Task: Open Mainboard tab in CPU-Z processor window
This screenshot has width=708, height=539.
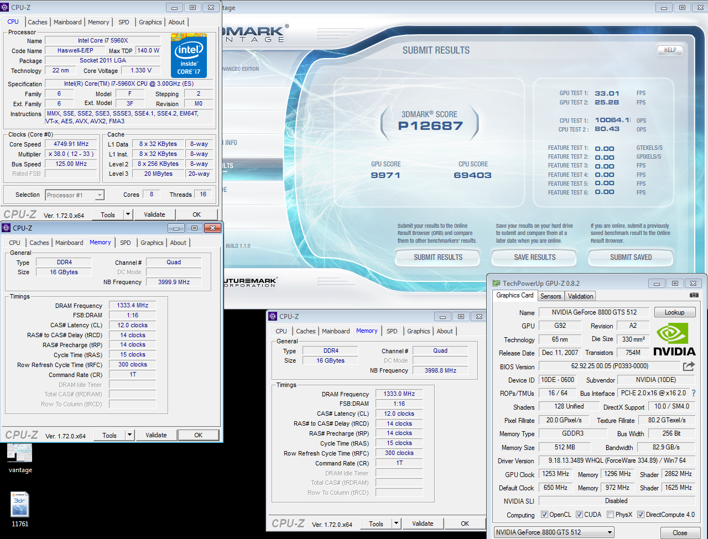Action: click(x=67, y=22)
